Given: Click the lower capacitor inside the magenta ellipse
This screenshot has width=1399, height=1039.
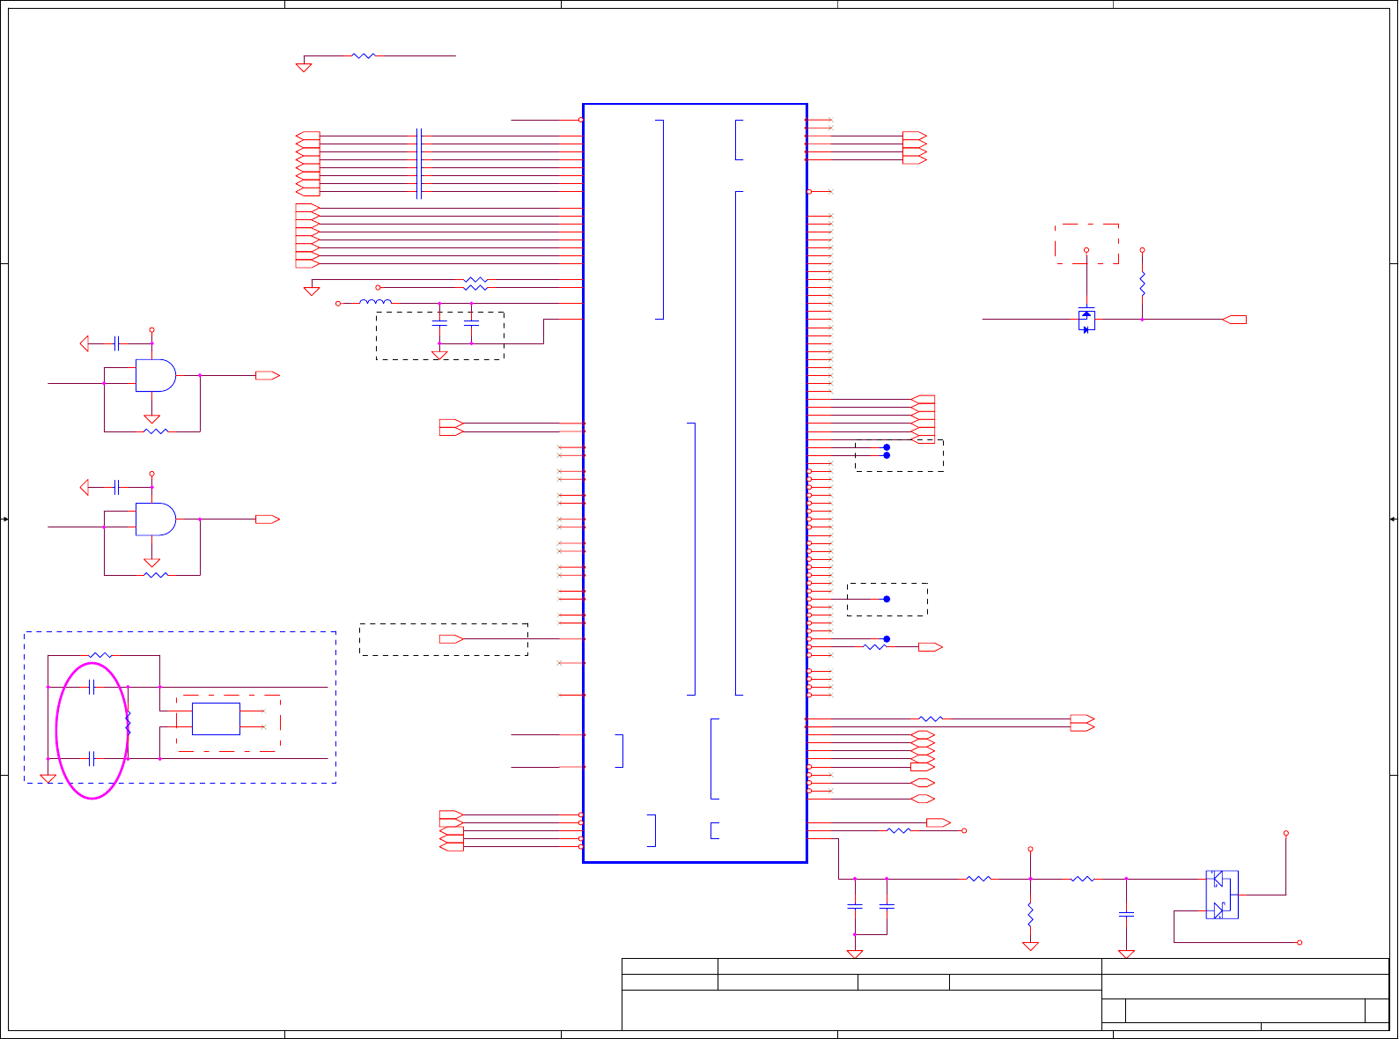Looking at the screenshot, I should [92, 758].
